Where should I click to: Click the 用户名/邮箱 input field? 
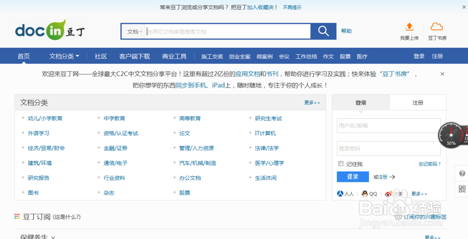click(x=388, y=126)
